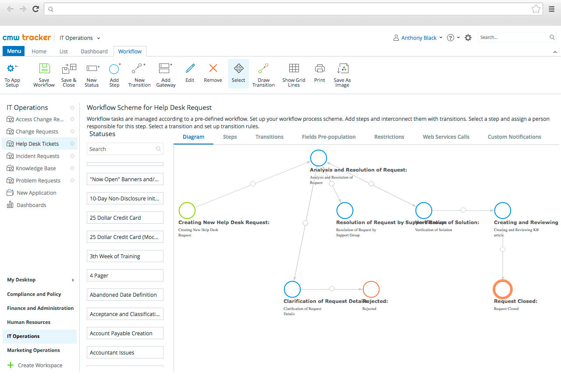Open Web Services Calls tab

tap(446, 137)
